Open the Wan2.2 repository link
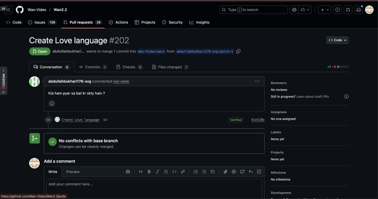The image size is (378, 199). [60, 10]
